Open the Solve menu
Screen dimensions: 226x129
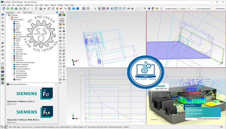(x=41, y=5)
